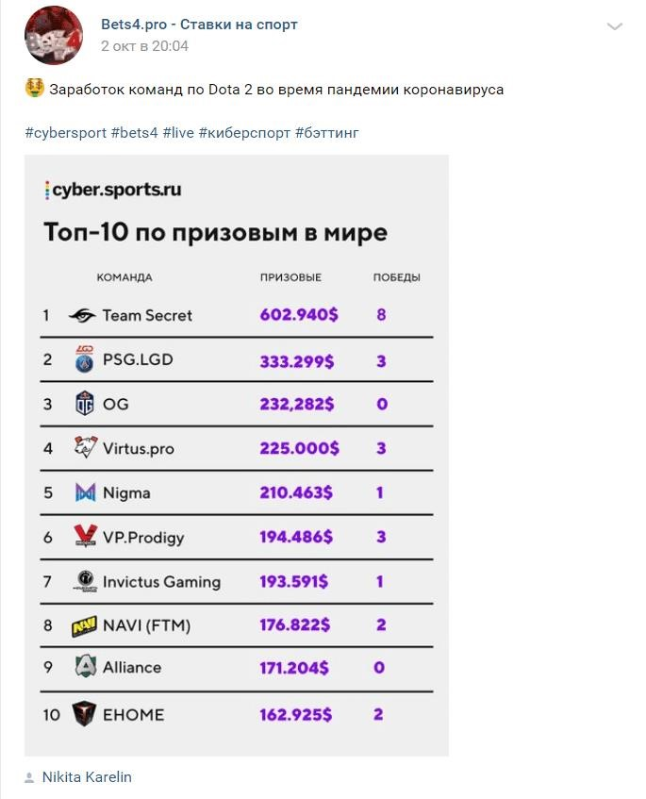Click the Team Secret logo in the image
The height and width of the screenshot is (799, 646).
(82, 316)
